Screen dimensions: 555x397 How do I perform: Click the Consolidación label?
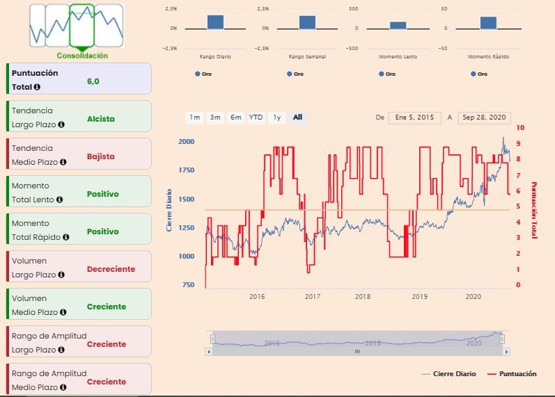pos(82,56)
